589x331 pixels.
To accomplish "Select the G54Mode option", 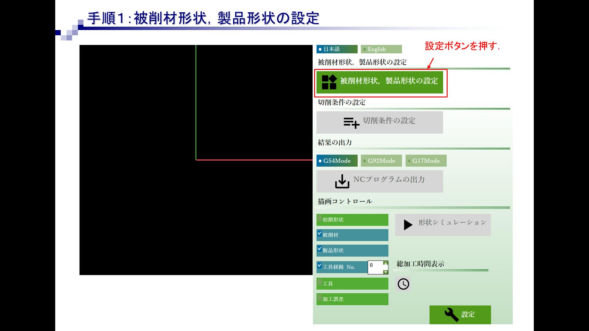I will 337,161.
